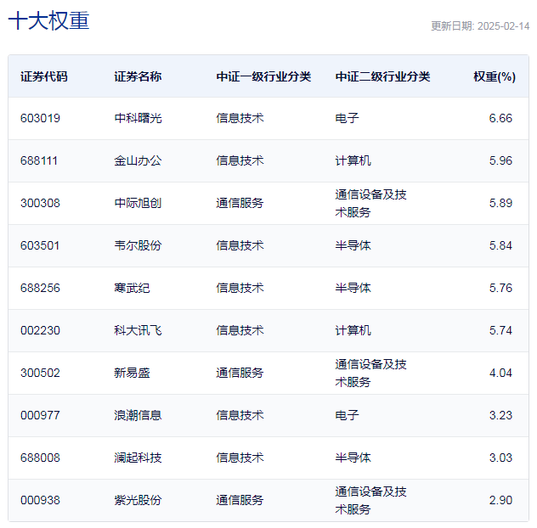The width and height of the screenshot is (537, 528).
Task: Click weight value 4.04
Action: click(500, 373)
